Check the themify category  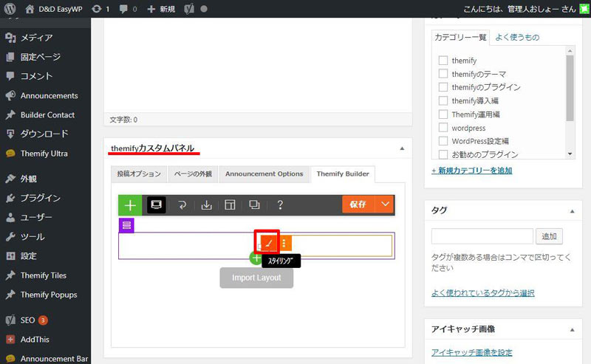(443, 61)
